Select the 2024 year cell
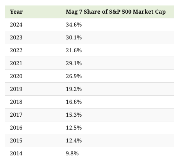174x162 pixels. coord(16,25)
